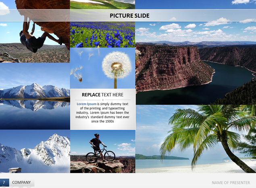Viewport: 256px width, 188px height.
Task: Click the mountain biker photo
Action: (103, 152)
